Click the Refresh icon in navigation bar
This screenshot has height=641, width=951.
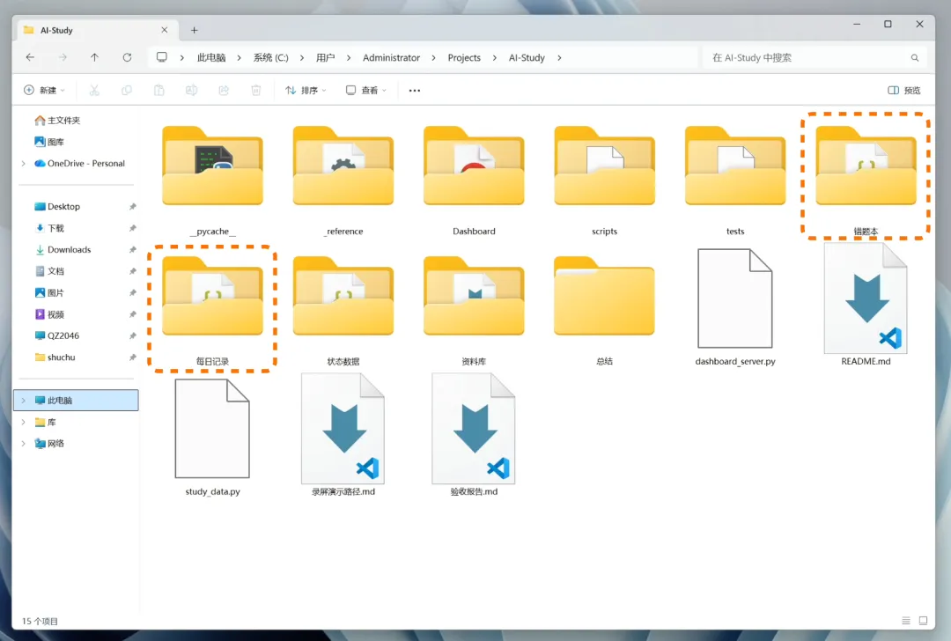coord(127,57)
